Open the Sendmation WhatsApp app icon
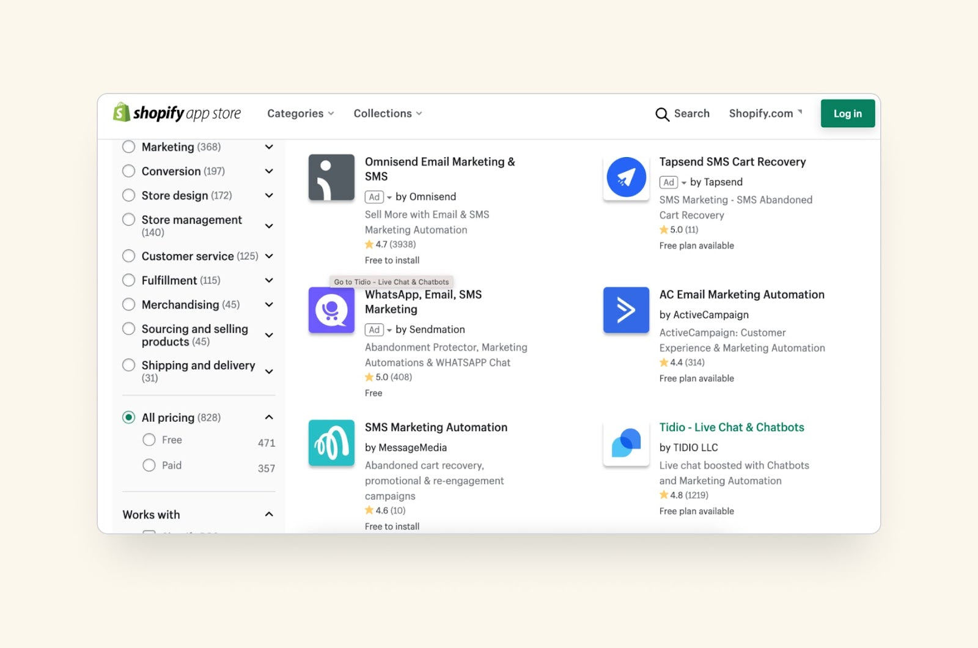This screenshot has height=648, width=978. pyautogui.click(x=331, y=310)
